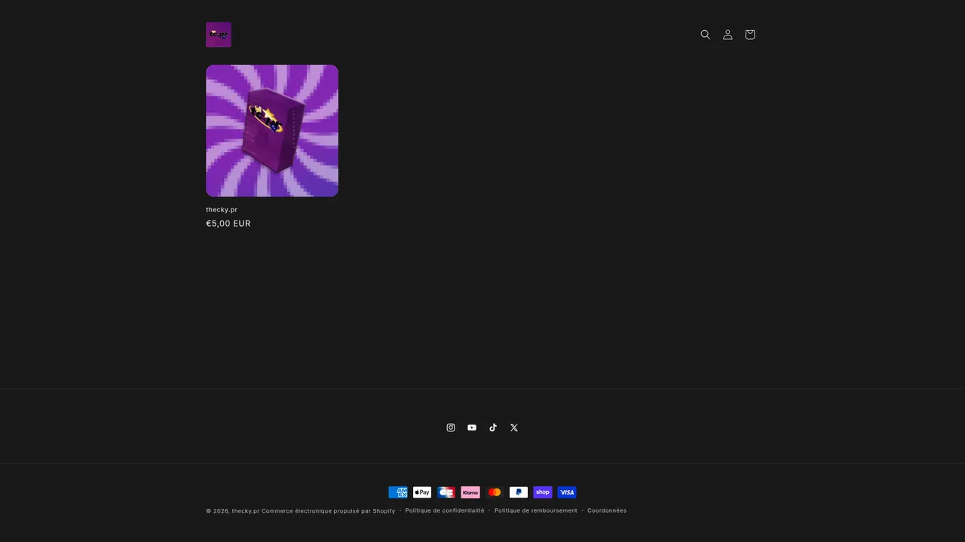Click the '© 2026,' copyright text
Image resolution: width=965 pixels, height=542 pixels.
pyautogui.click(x=218, y=511)
